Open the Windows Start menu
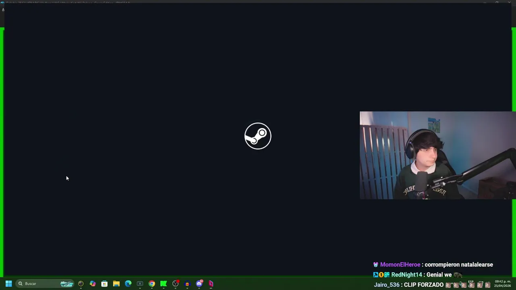The width and height of the screenshot is (516, 290). (8, 284)
